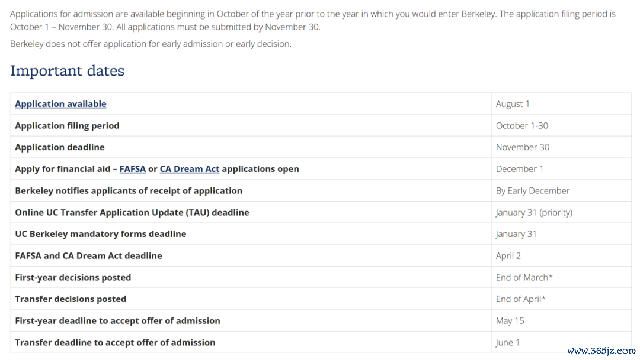Click the www.365jz.com watermark text
This screenshot has width=640, height=360.
pyautogui.click(x=601, y=351)
